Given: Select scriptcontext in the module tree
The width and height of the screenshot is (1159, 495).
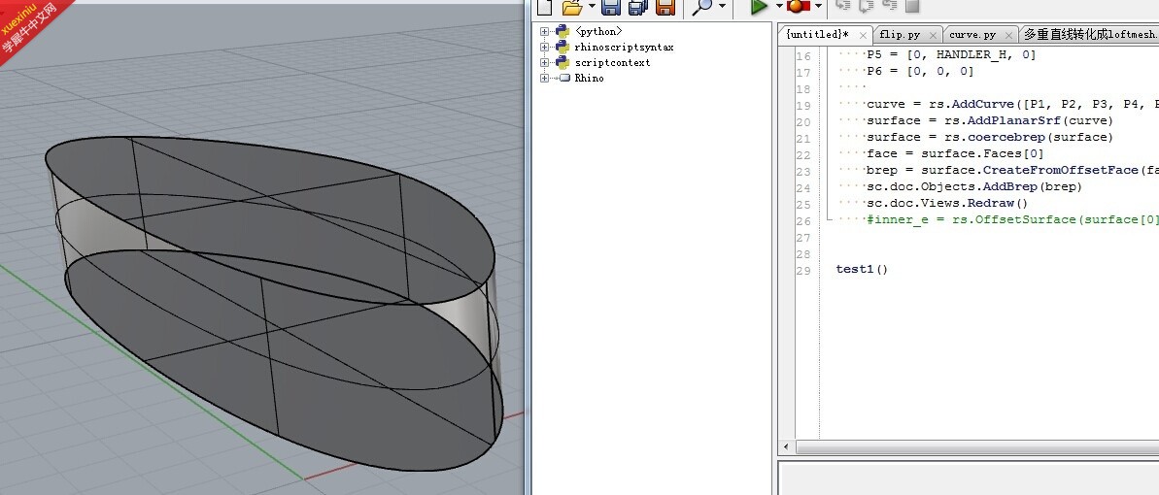Looking at the screenshot, I should [613, 62].
